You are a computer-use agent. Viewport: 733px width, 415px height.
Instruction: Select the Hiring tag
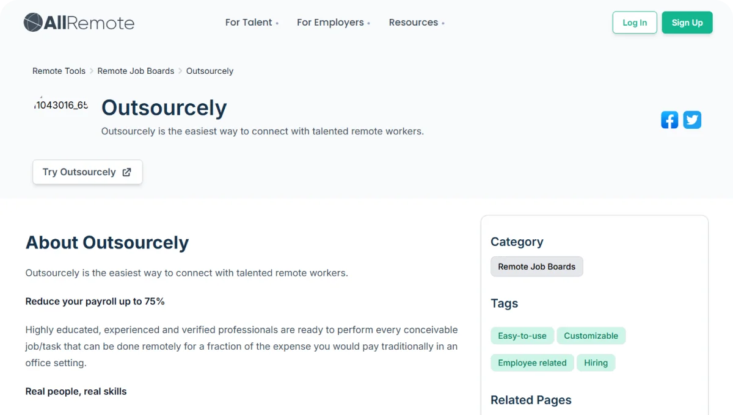pos(596,363)
